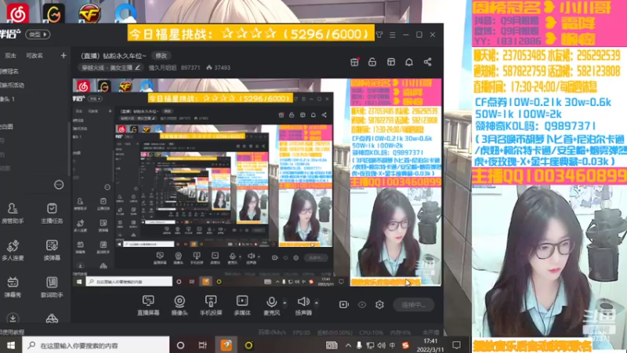Click the download arrow icon in sidebar

point(13,318)
